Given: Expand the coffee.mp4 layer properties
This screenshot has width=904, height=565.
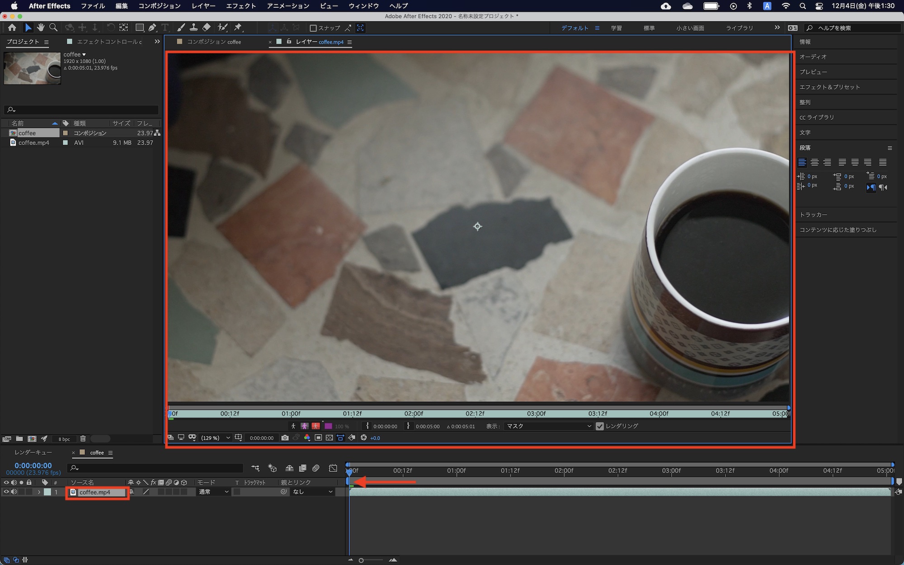Looking at the screenshot, I should (39, 492).
